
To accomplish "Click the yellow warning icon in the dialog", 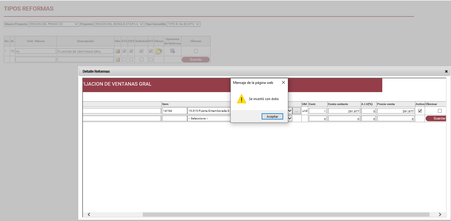I will click(x=242, y=99).
